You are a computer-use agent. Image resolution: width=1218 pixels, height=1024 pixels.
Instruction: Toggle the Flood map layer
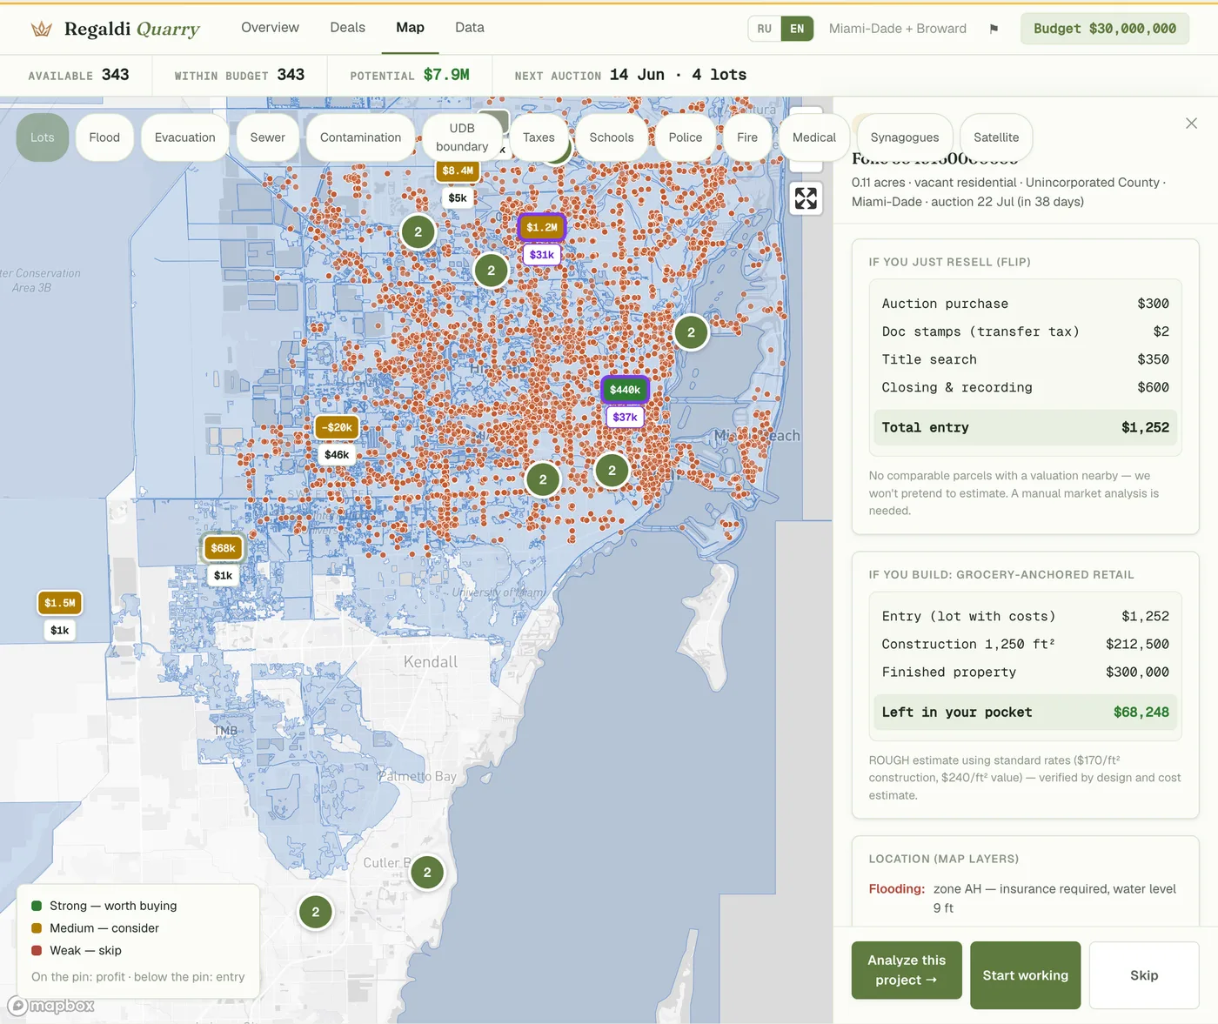pos(104,137)
